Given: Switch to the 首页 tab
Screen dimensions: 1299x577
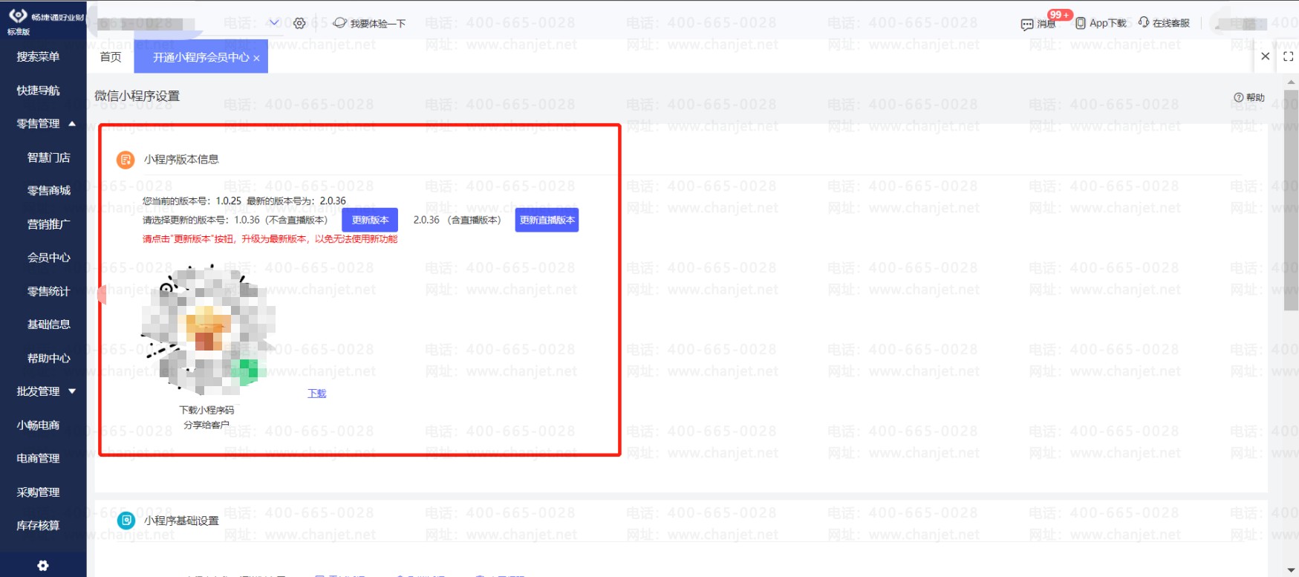Looking at the screenshot, I should (111, 57).
